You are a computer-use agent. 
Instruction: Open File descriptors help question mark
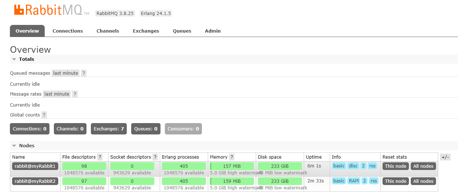pyautogui.click(x=100, y=157)
